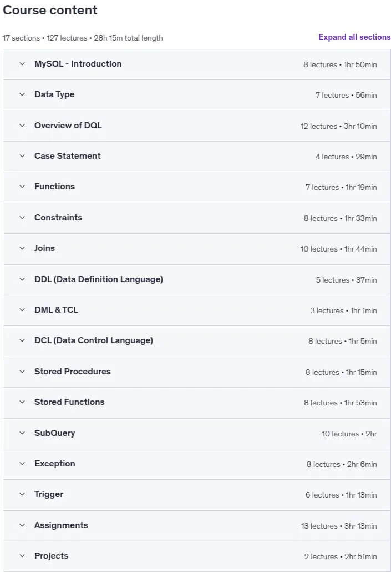Expand the Data Type section chevron
The width and height of the screenshot is (391, 572).
[x=22, y=94]
